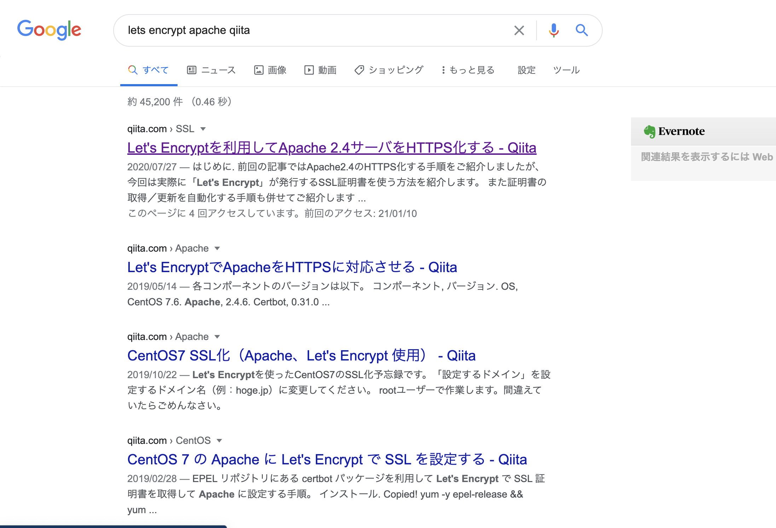Clear the search query with the X icon
The height and width of the screenshot is (528, 776).
[519, 30]
